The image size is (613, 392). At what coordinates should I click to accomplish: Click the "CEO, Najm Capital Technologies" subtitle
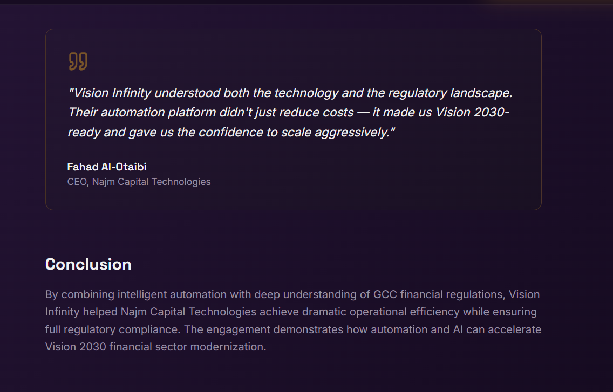pos(139,182)
